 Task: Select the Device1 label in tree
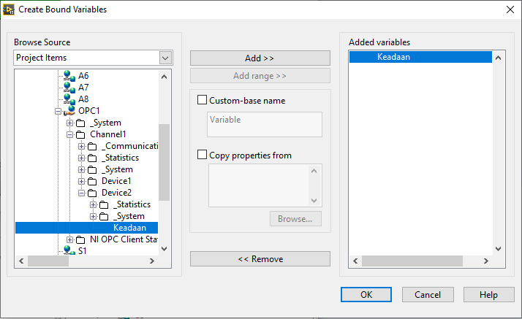[x=116, y=181]
